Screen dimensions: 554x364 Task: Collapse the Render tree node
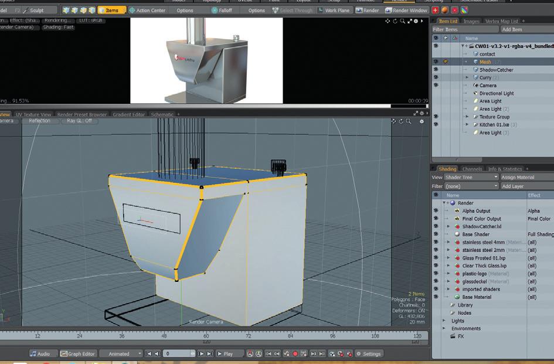(444, 203)
